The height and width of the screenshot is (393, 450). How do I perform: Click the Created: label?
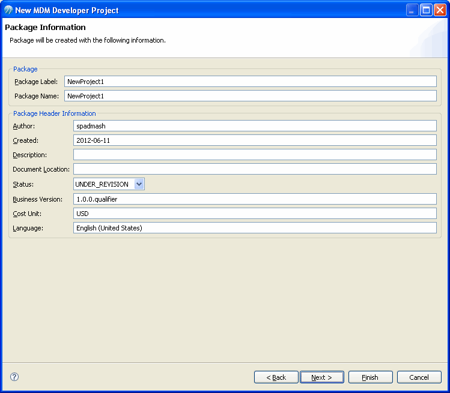click(x=26, y=140)
